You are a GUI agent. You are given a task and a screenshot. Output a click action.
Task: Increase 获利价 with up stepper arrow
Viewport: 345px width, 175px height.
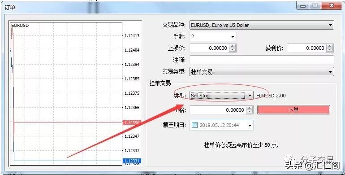330,46
